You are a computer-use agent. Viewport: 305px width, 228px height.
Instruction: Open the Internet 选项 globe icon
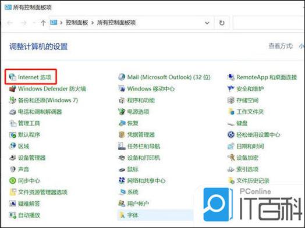point(12,77)
